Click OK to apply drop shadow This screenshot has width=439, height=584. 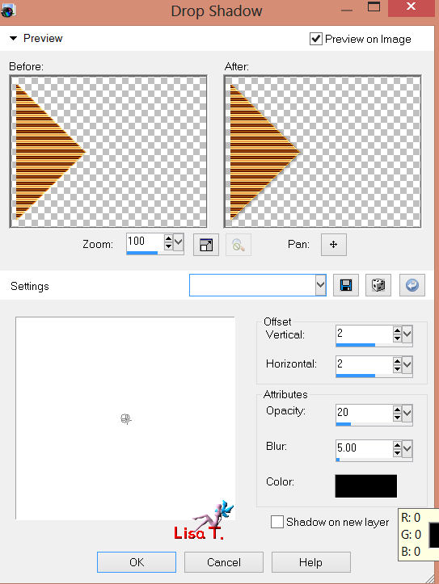pos(137,562)
